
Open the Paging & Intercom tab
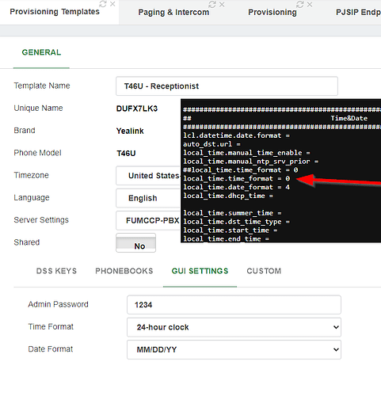click(173, 13)
